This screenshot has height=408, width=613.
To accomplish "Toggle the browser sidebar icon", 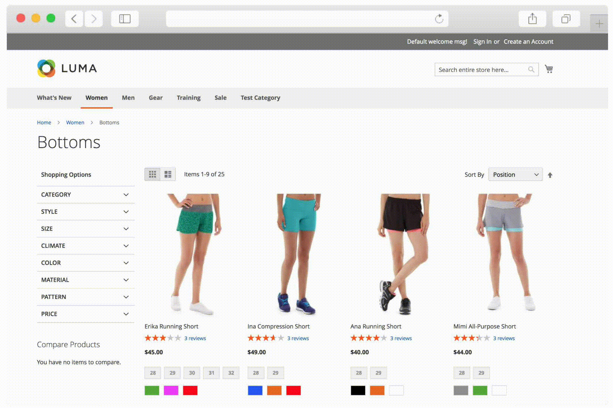I will tap(125, 19).
